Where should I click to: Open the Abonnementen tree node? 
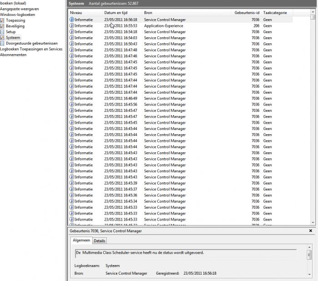[x=13, y=55]
